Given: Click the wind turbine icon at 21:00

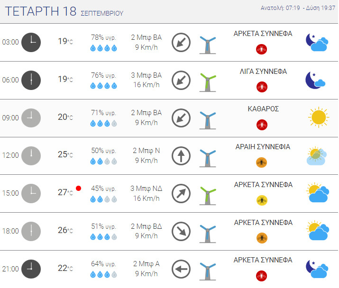Looking at the screenshot, I should (x=208, y=271).
